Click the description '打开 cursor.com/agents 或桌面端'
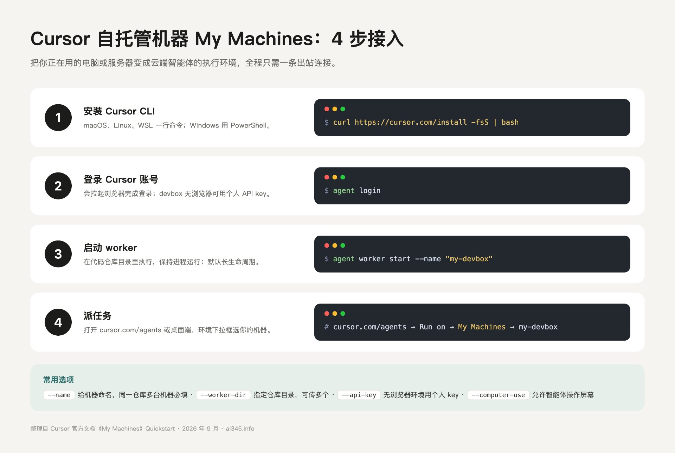This screenshot has width=675, height=453. pos(178,330)
